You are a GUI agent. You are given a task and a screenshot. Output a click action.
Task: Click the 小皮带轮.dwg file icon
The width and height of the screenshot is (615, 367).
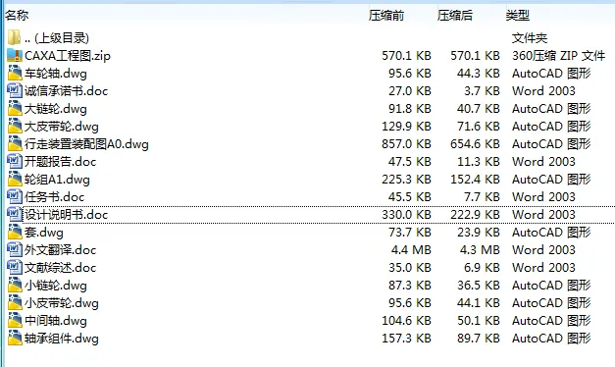(15, 302)
